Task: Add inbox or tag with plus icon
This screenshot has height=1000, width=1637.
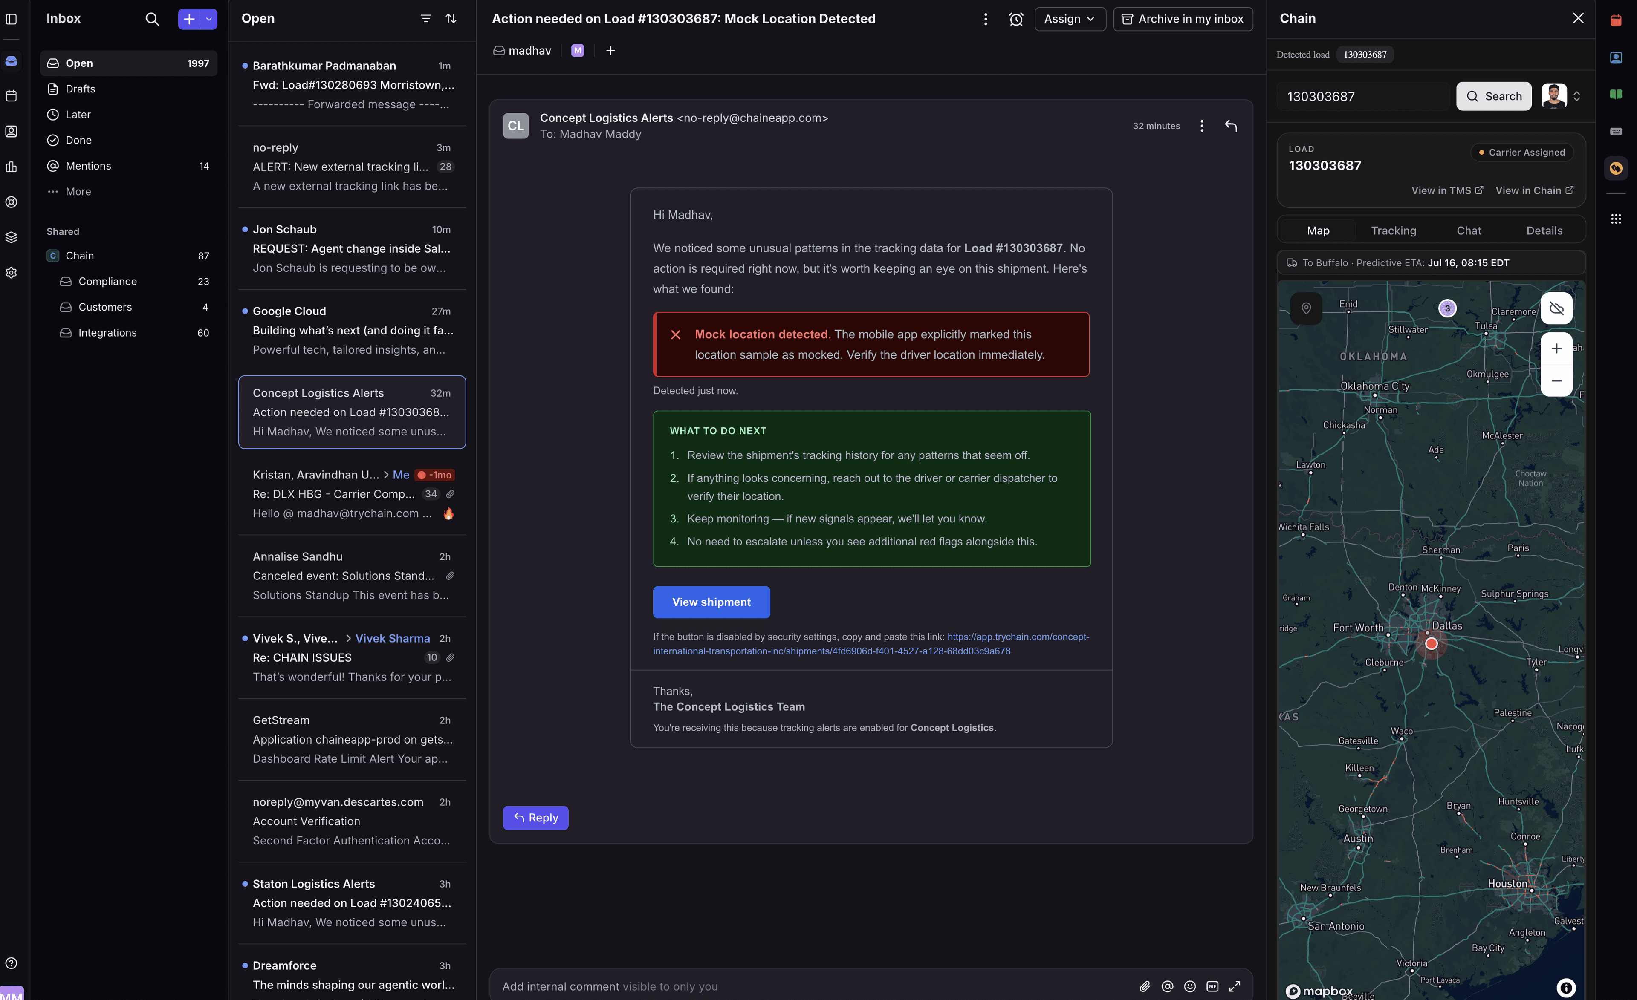Action: coord(610,50)
